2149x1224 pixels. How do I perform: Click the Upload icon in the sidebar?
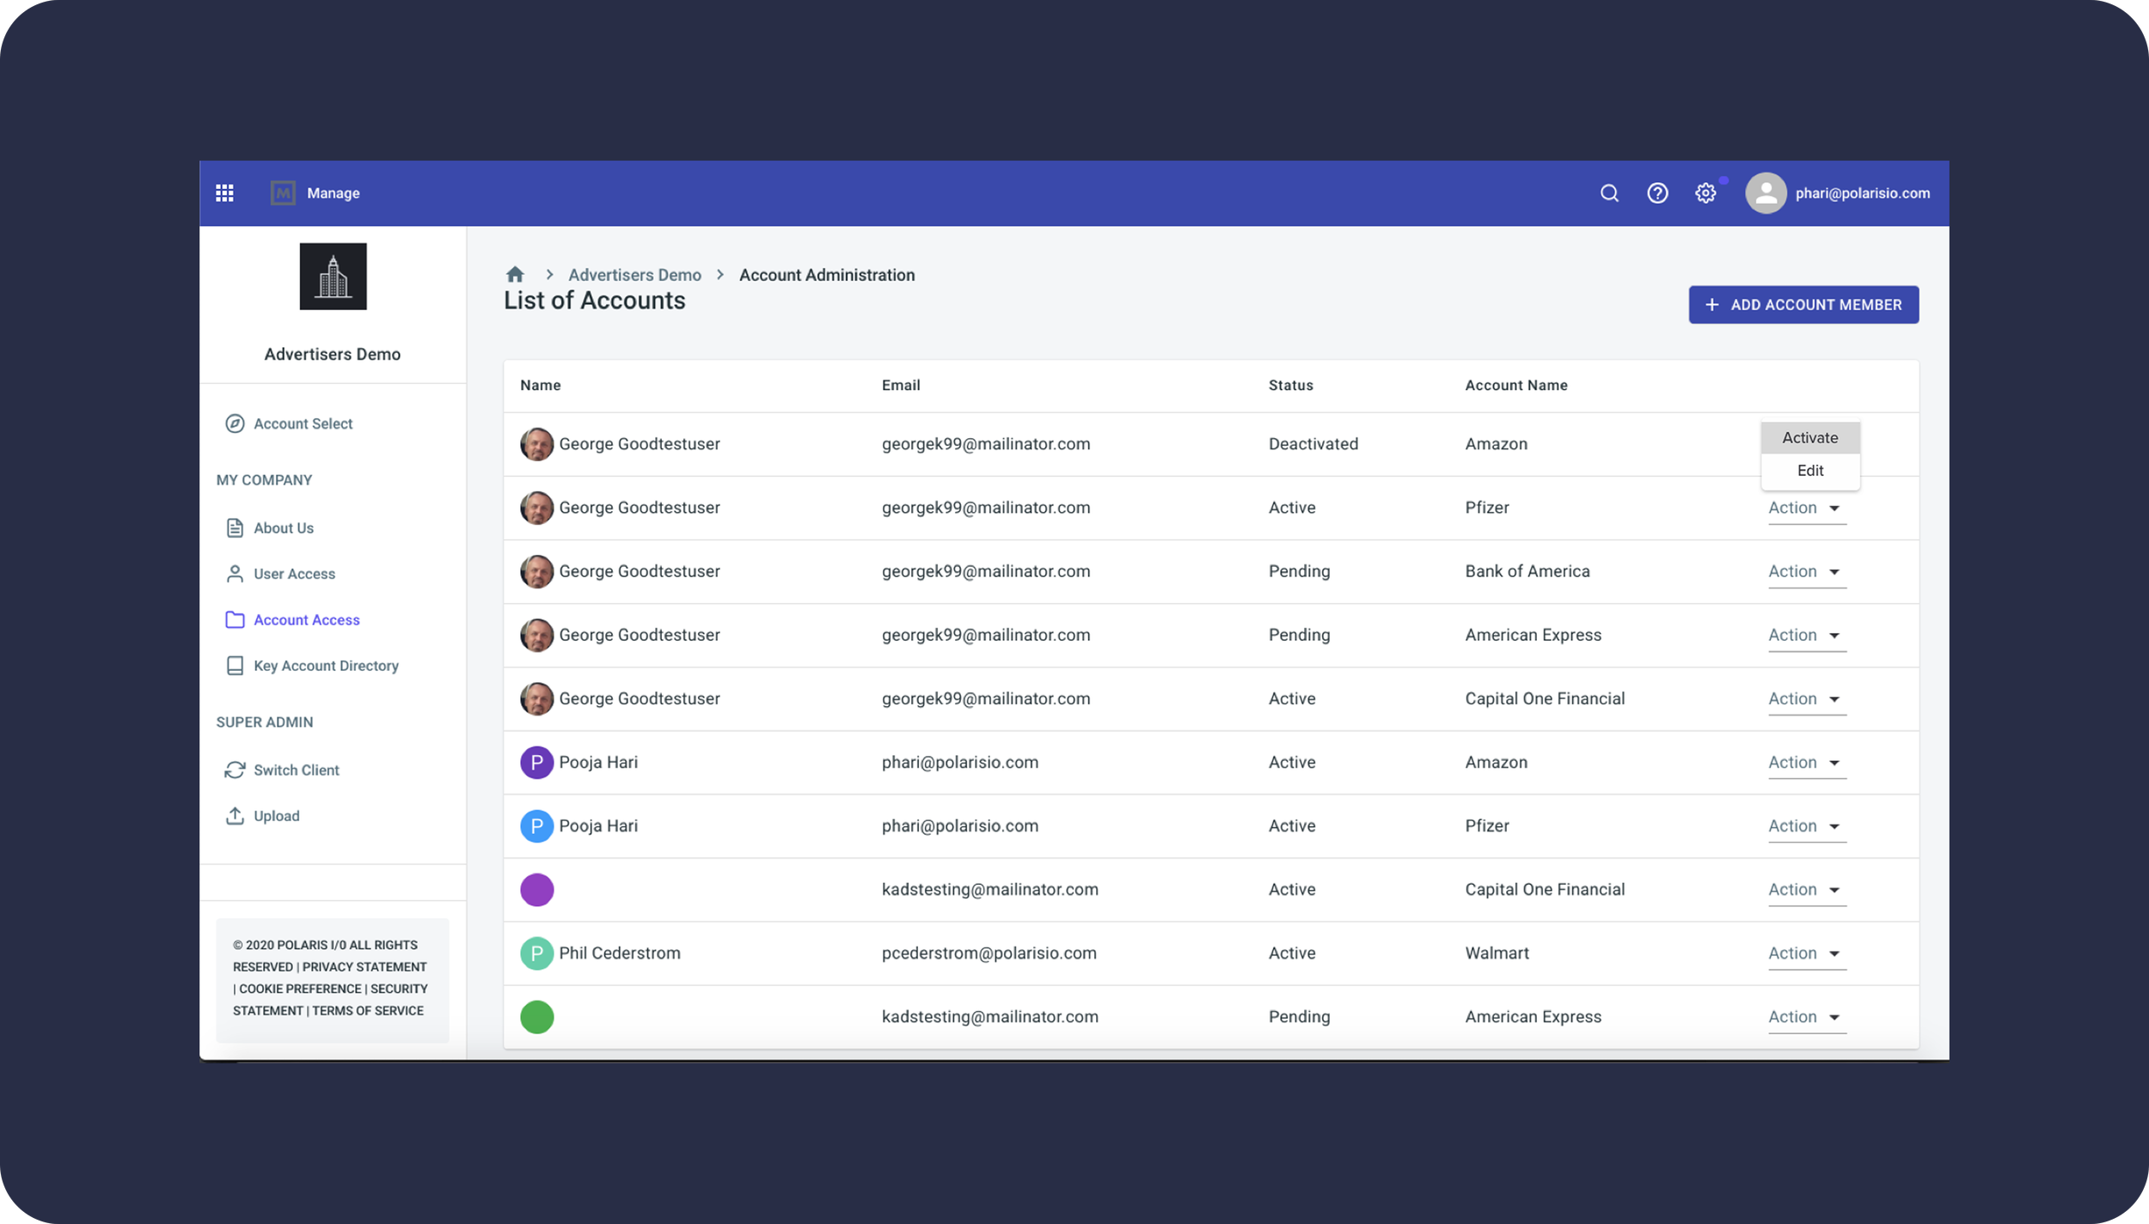(x=235, y=816)
